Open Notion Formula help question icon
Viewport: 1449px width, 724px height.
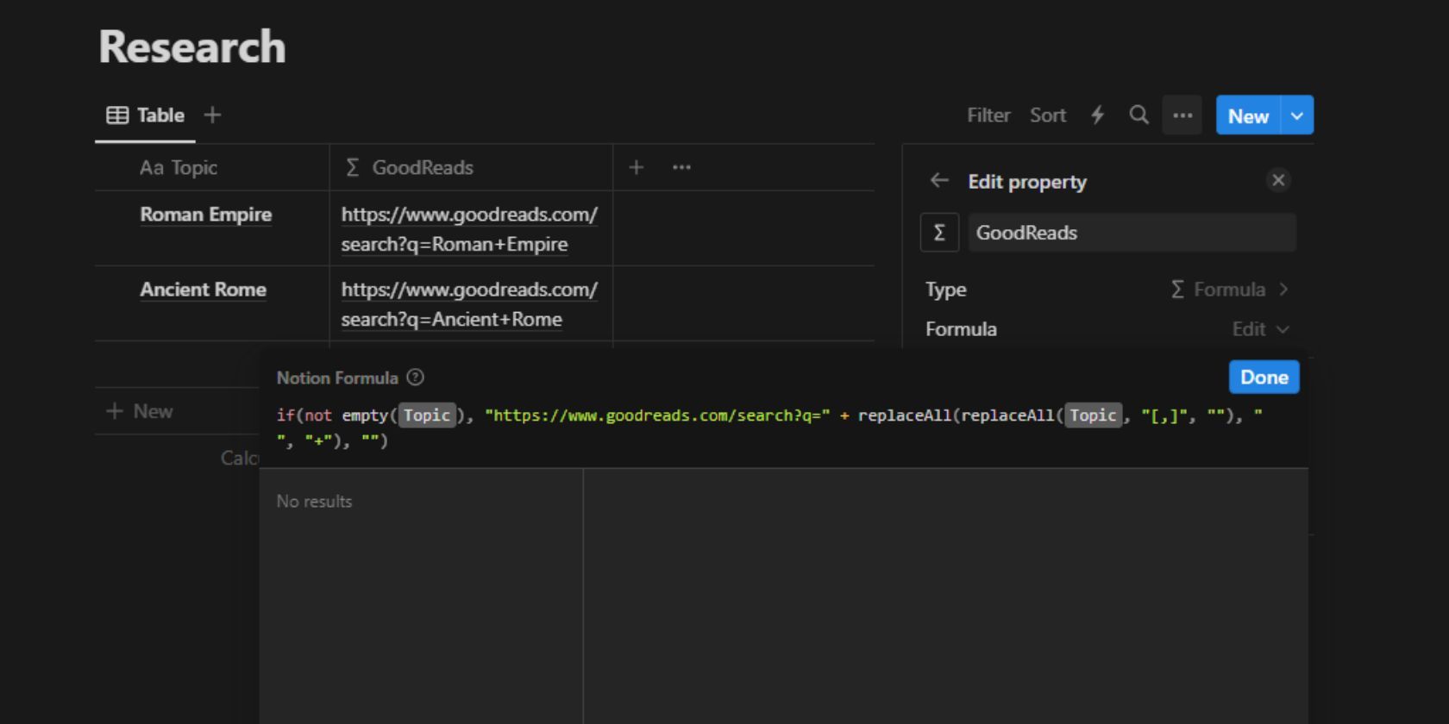(415, 378)
